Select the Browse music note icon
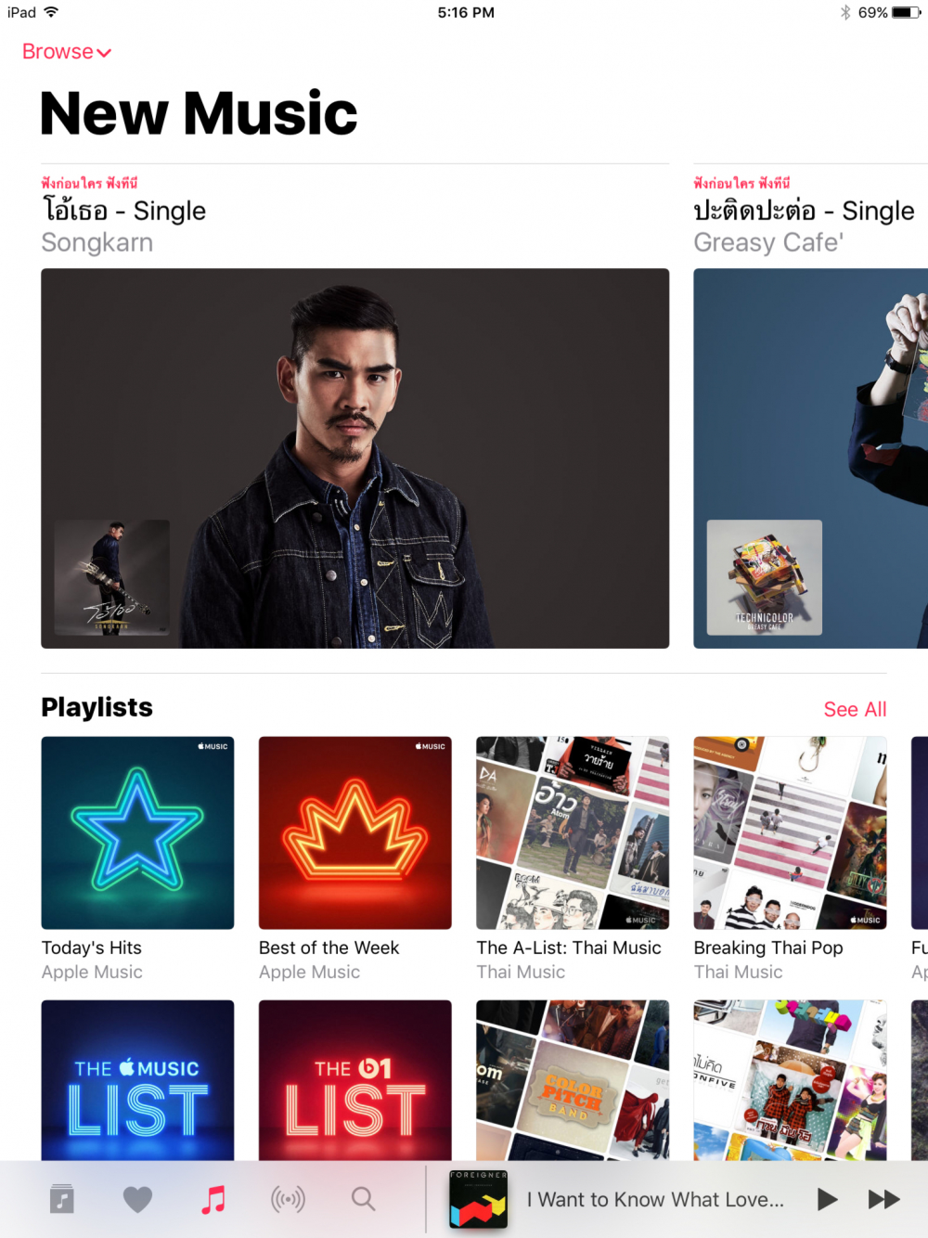 213,1199
